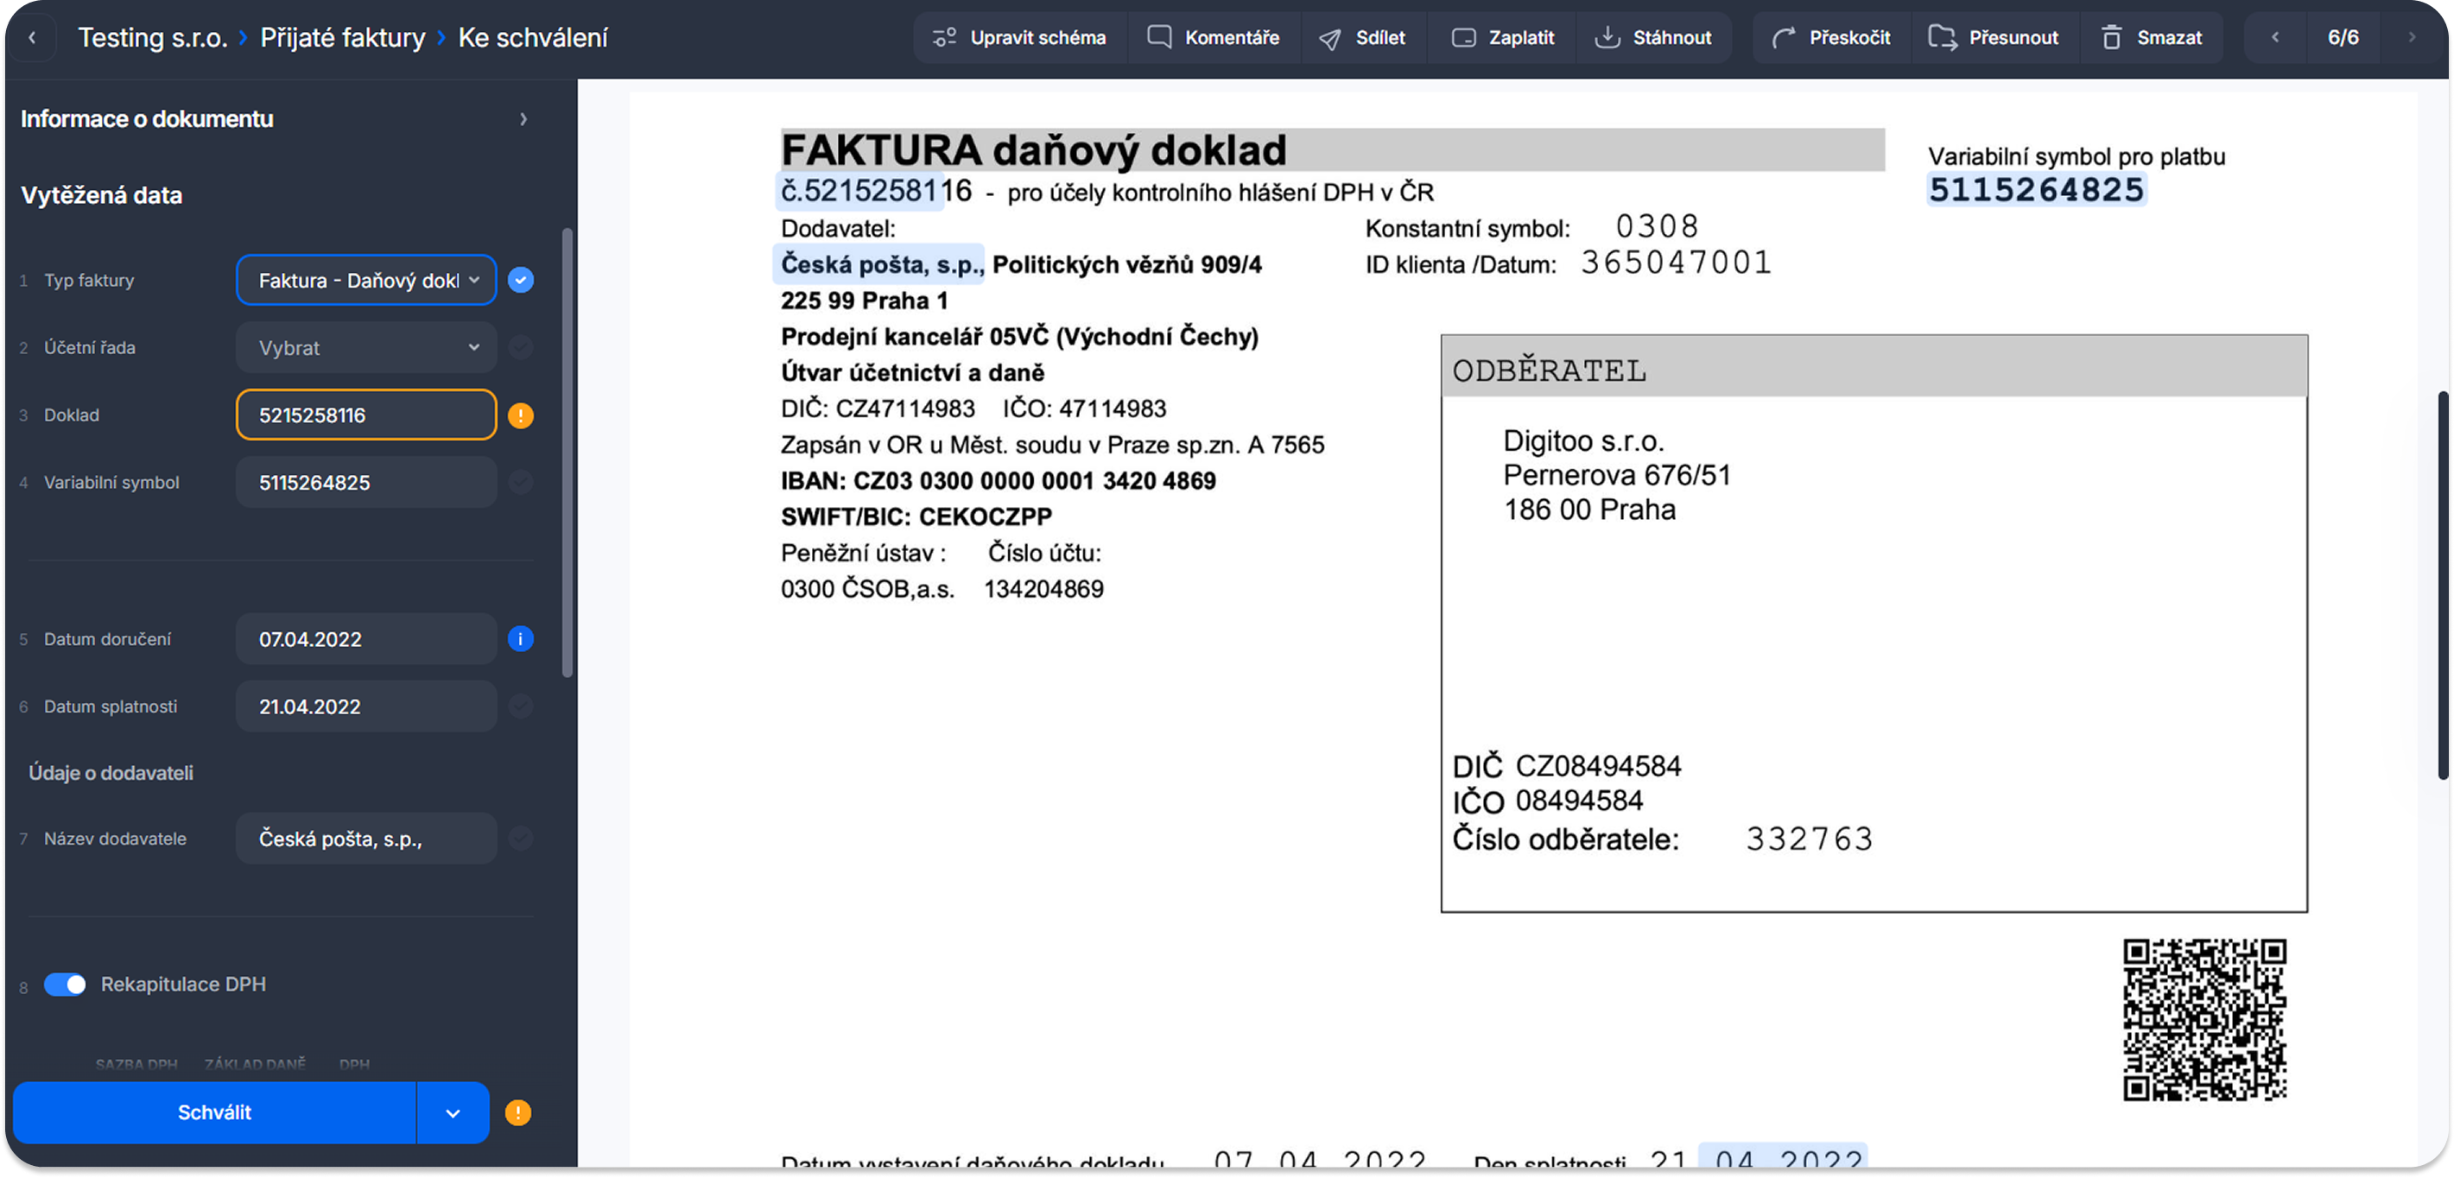
Task: Delete document with Smazat
Action: click(2151, 37)
